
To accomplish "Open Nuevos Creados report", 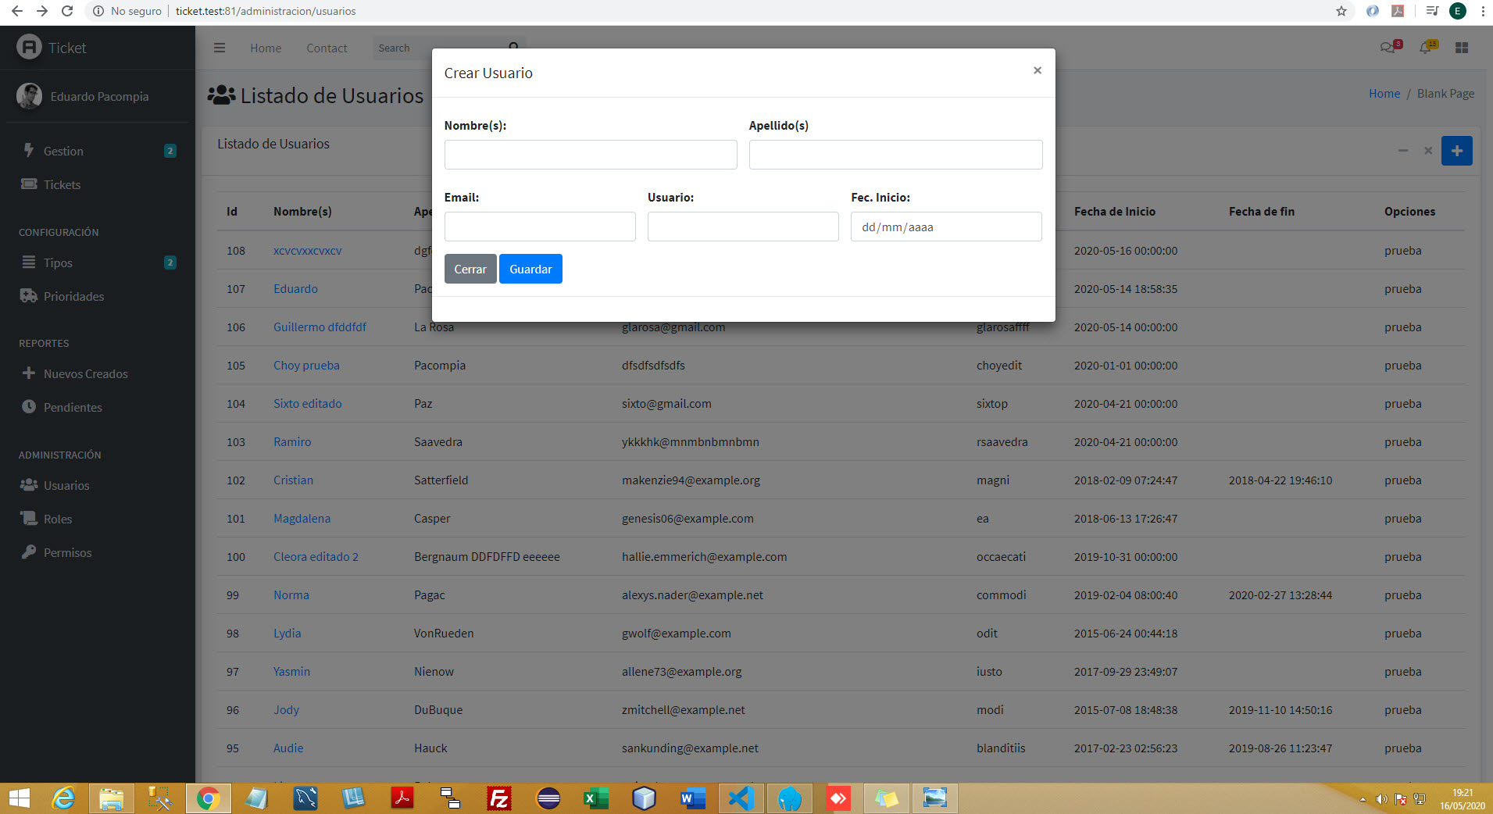I will (x=97, y=373).
